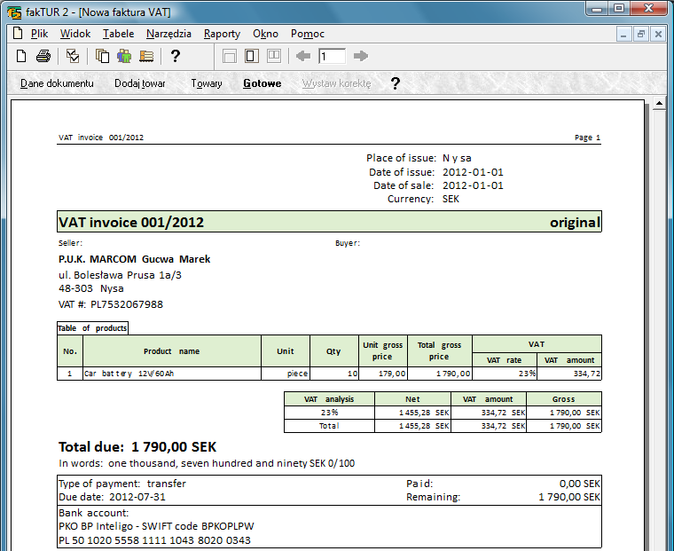Click the products list toolbar icon
This screenshot has width=674, height=551.
[146, 56]
